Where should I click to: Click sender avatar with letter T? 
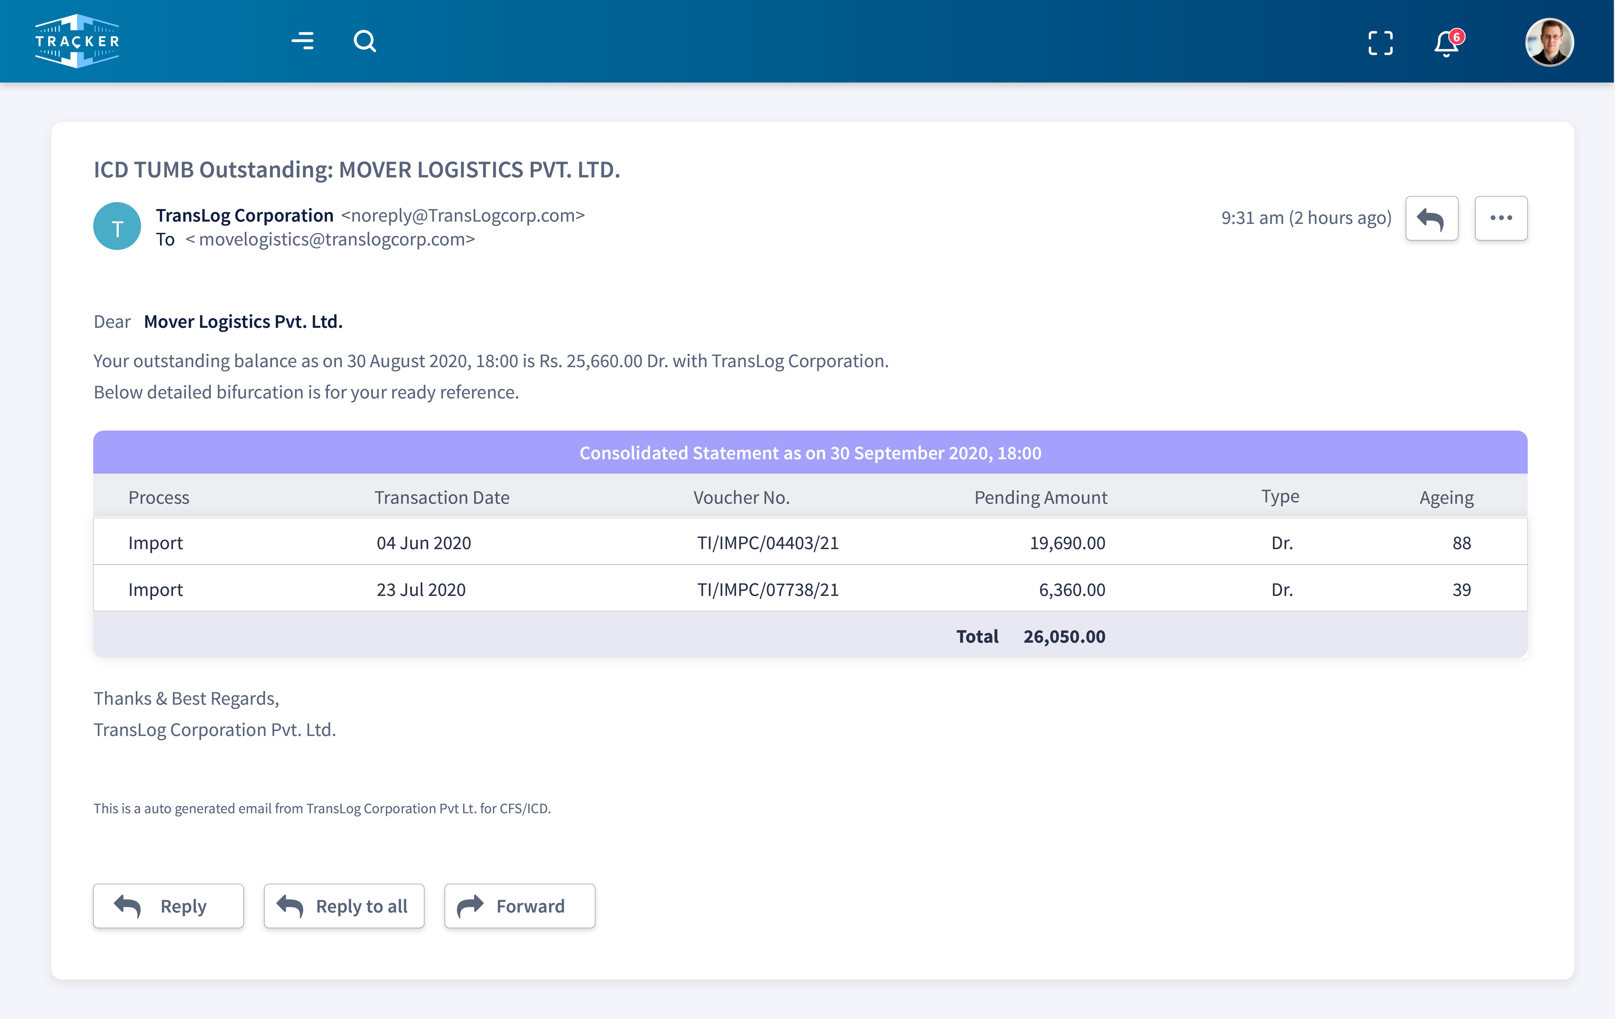click(x=117, y=226)
